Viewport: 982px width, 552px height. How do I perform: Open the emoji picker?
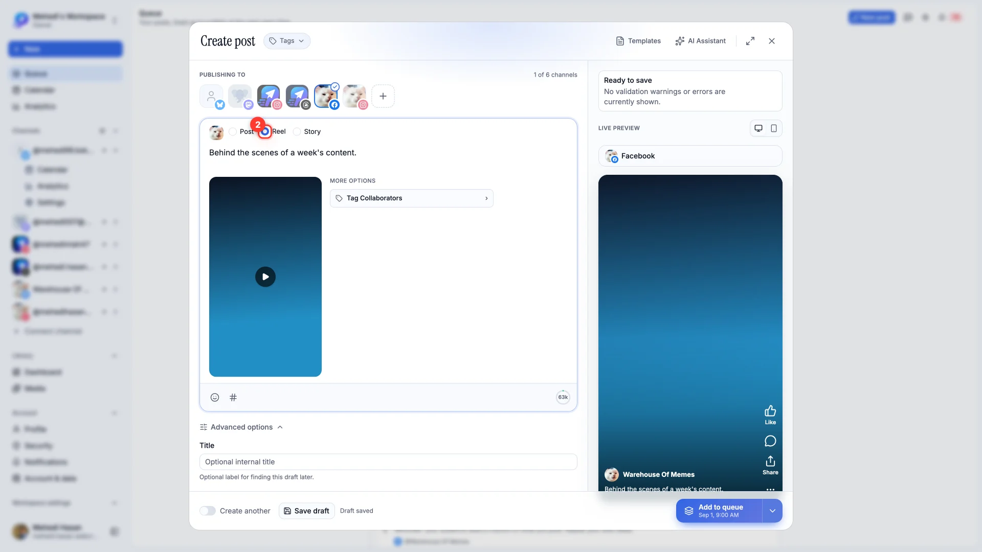(215, 398)
